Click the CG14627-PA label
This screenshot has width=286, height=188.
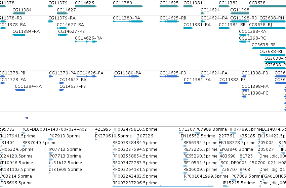pyautogui.click(x=73, y=80)
